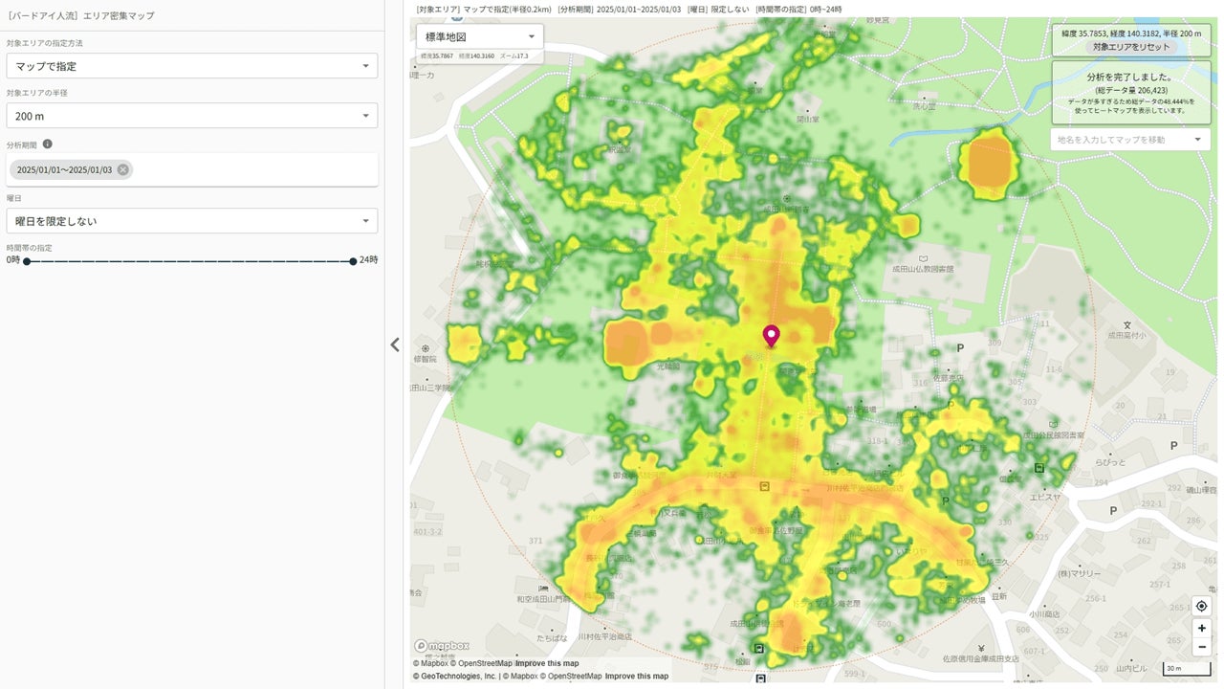This screenshot has height=689, width=1224.
Task: Click the pink location pin marker
Action: pyautogui.click(x=771, y=336)
